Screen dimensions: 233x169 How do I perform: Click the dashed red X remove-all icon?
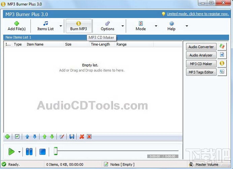89,137
